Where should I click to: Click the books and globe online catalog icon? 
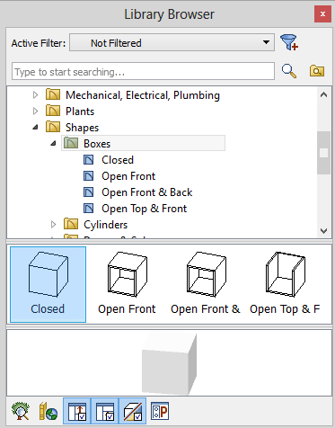click(48, 411)
